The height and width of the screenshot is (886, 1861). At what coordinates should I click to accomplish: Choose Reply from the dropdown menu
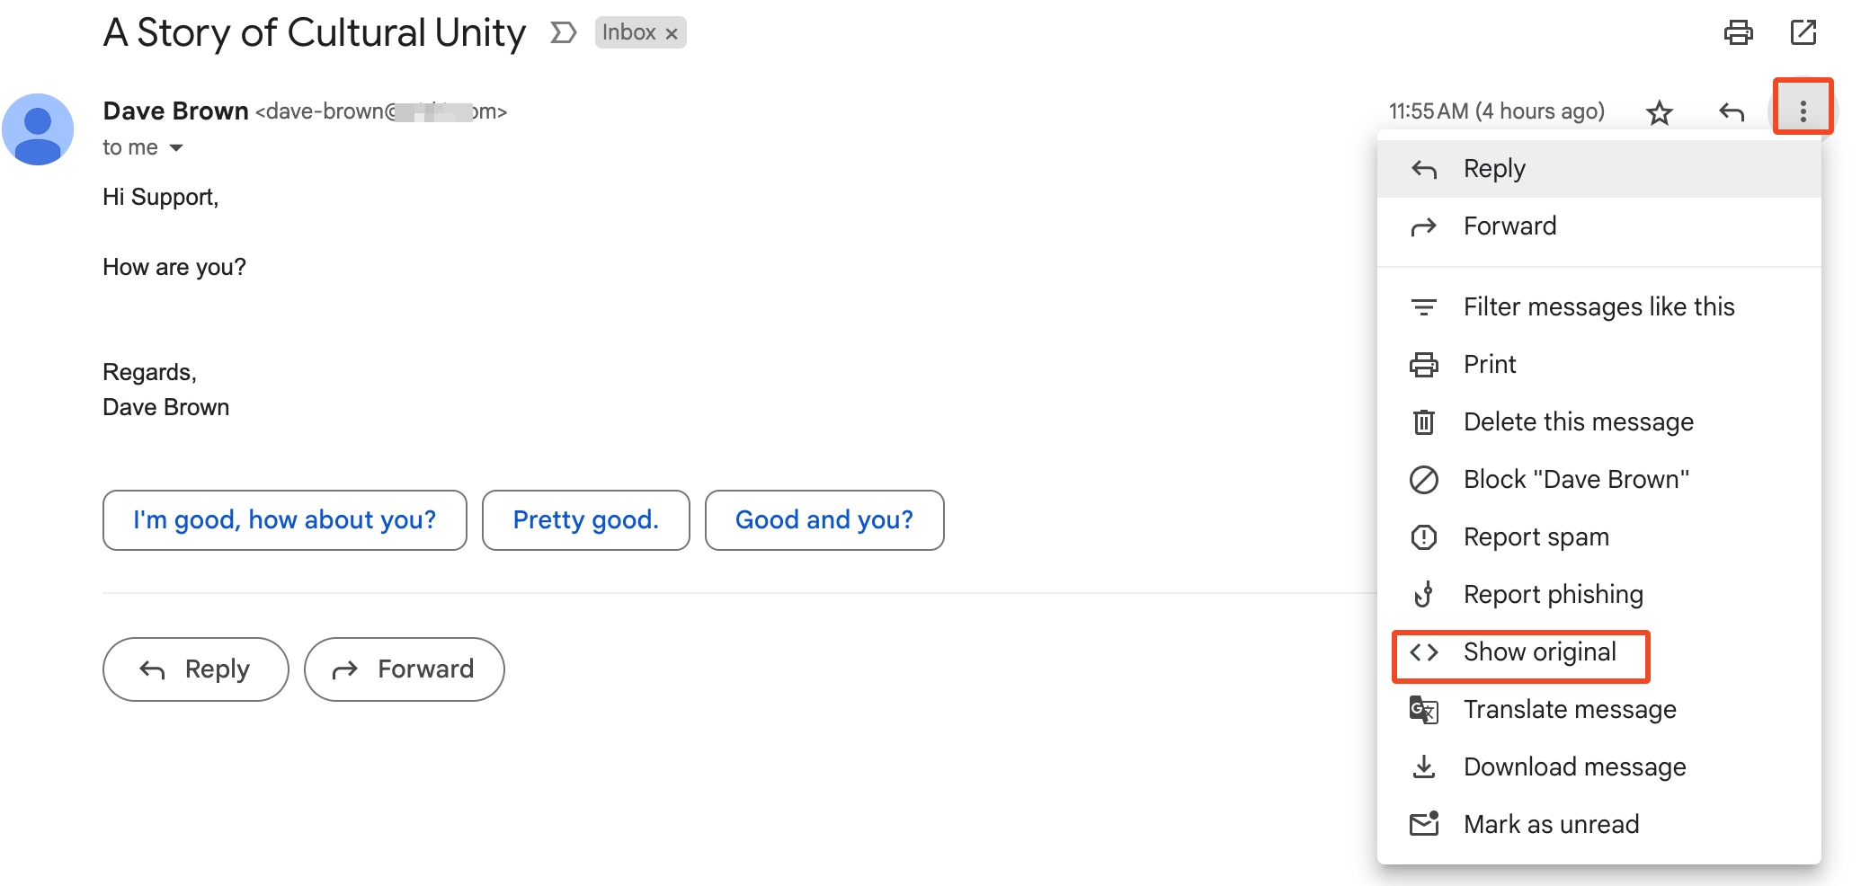[x=1494, y=169]
